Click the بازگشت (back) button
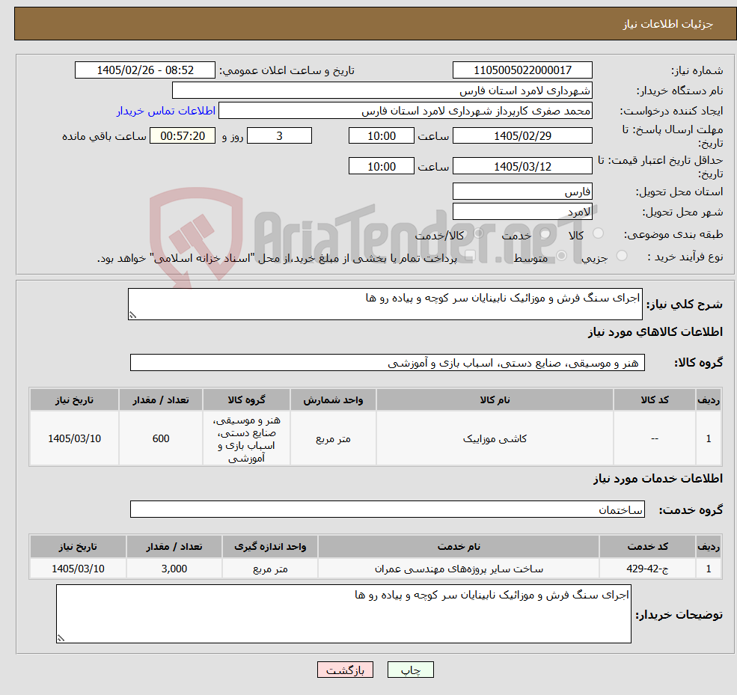The height and width of the screenshot is (695, 737). click(345, 670)
